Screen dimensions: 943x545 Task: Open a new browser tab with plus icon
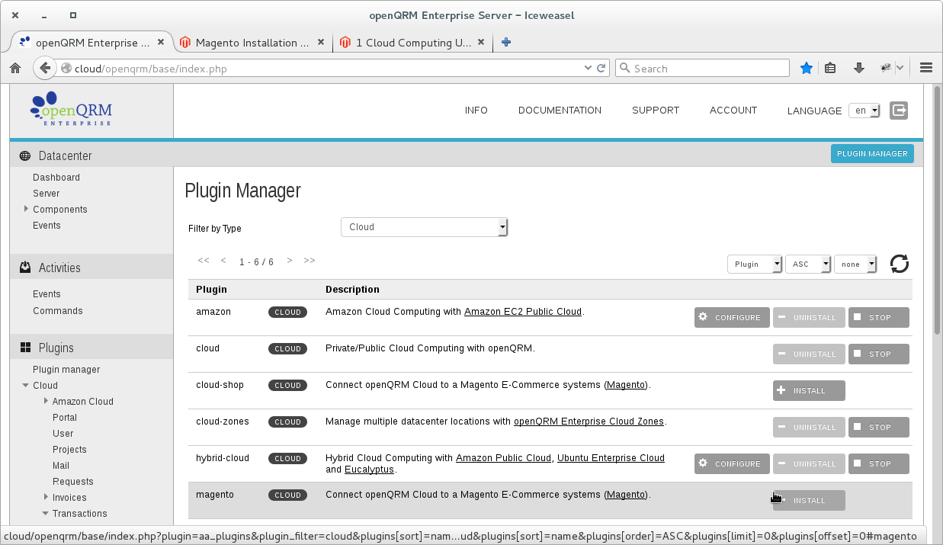tap(506, 43)
